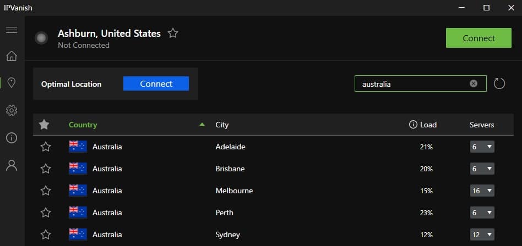The image size is (522, 246).
Task: Click Australia flag in Adelaide row
Action: [x=78, y=147]
